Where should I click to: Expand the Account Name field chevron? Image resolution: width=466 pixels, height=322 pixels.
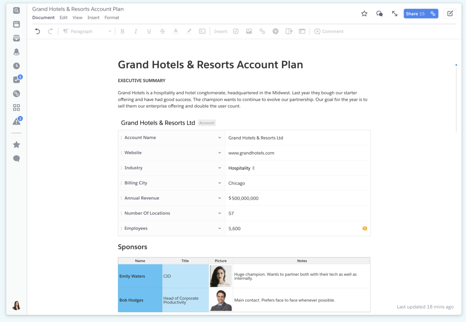(219, 138)
